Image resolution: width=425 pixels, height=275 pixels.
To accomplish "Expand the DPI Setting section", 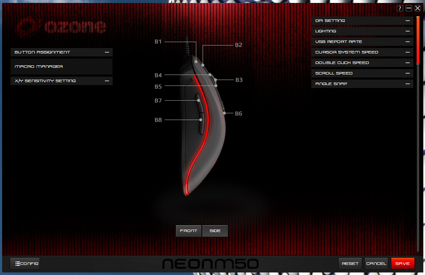I will pyautogui.click(x=362, y=21).
